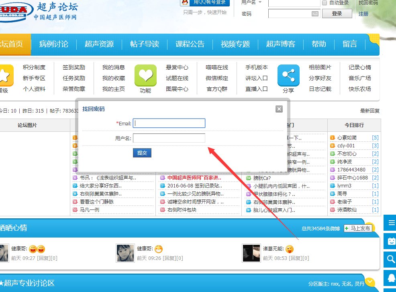Click the green heart 功能 icon
Viewport: 396px width, 292px height.
[145, 75]
